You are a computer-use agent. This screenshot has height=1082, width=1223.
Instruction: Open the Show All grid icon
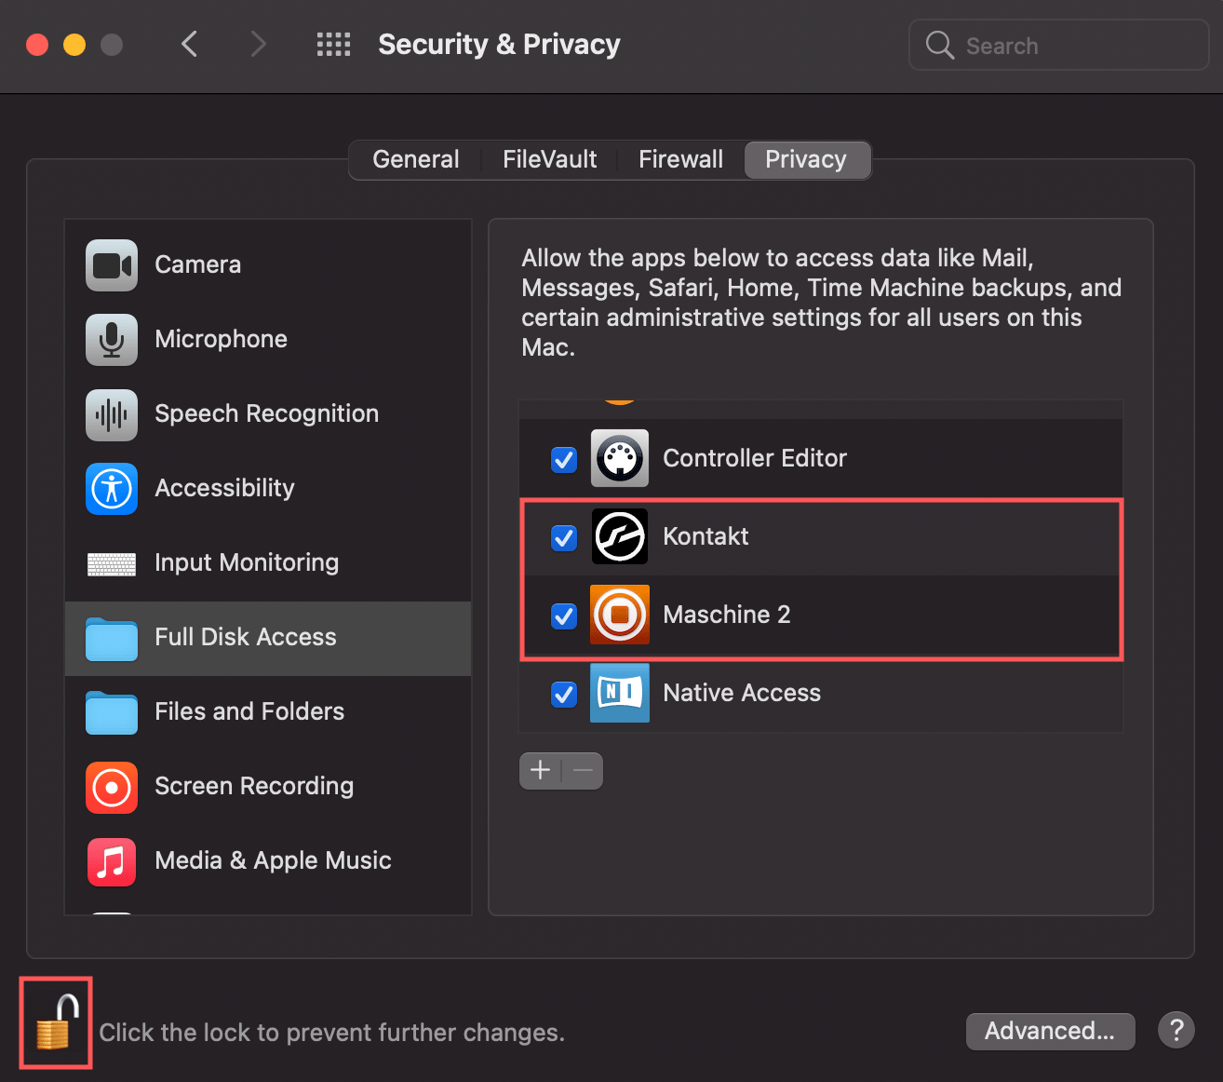pos(334,45)
